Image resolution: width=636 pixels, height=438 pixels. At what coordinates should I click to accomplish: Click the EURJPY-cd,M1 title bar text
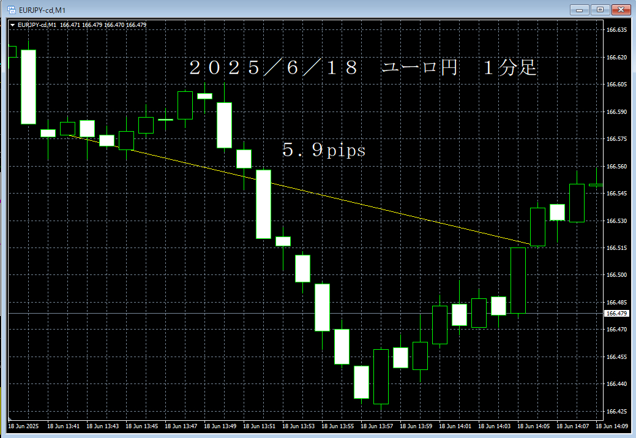42,10
